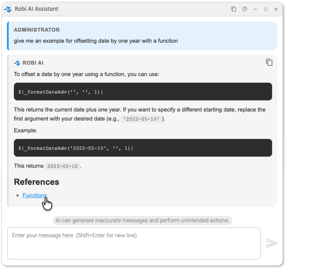Click the References heading

(x=36, y=182)
